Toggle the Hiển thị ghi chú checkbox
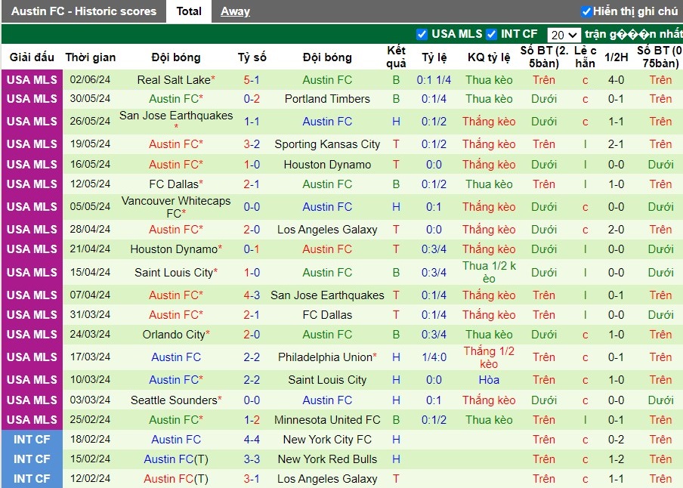 coord(586,11)
